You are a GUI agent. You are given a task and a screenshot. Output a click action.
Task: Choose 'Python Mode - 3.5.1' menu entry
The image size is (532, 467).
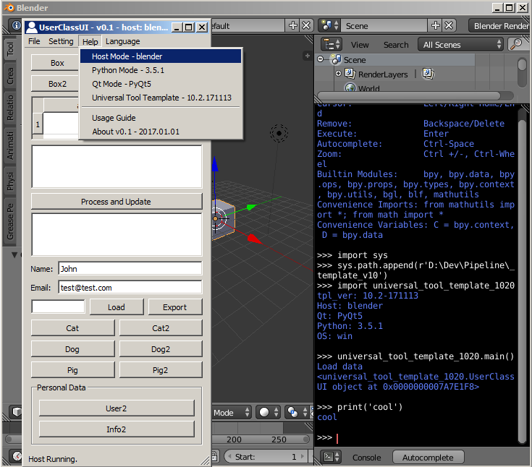pyautogui.click(x=161, y=70)
